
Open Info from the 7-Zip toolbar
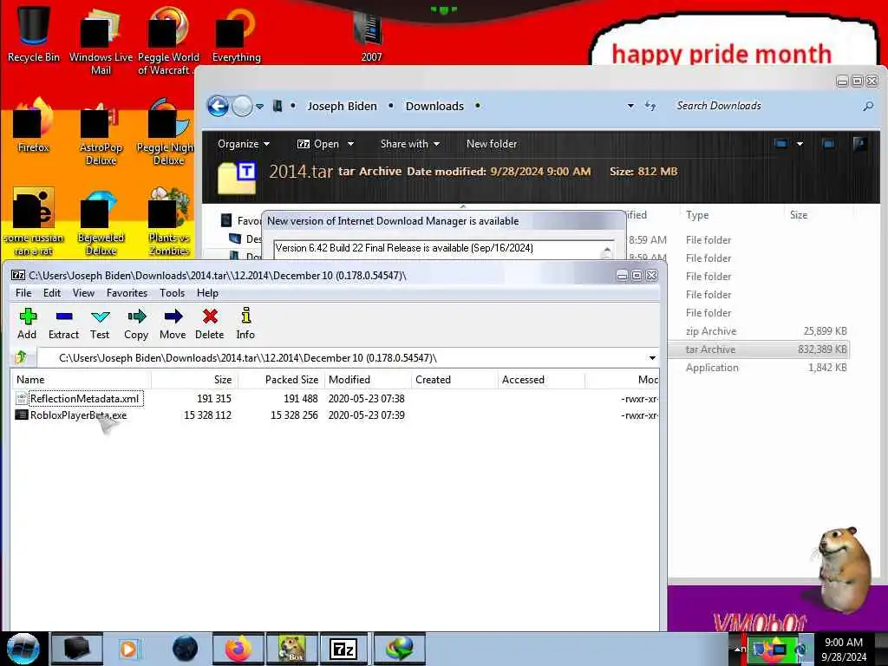point(245,323)
